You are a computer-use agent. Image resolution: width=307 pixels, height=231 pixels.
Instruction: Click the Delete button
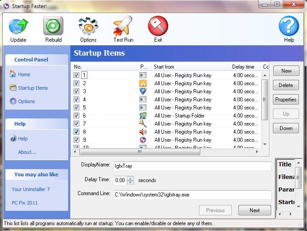pyautogui.click(x=286, y=85)
